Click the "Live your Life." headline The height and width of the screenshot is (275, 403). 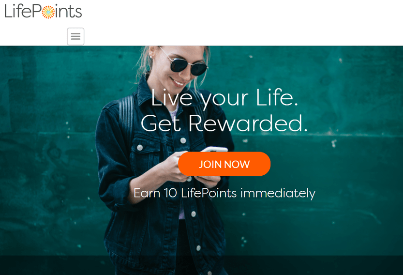pos(224,98)
